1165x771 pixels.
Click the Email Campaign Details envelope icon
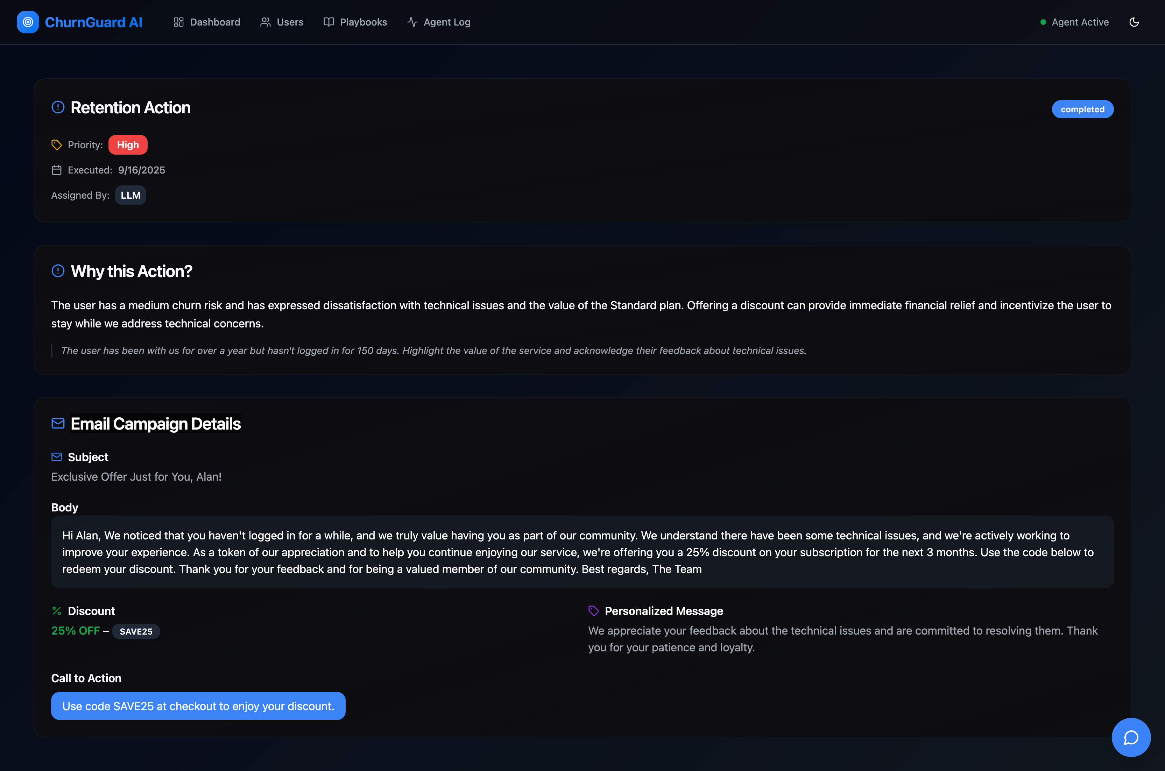58,423
